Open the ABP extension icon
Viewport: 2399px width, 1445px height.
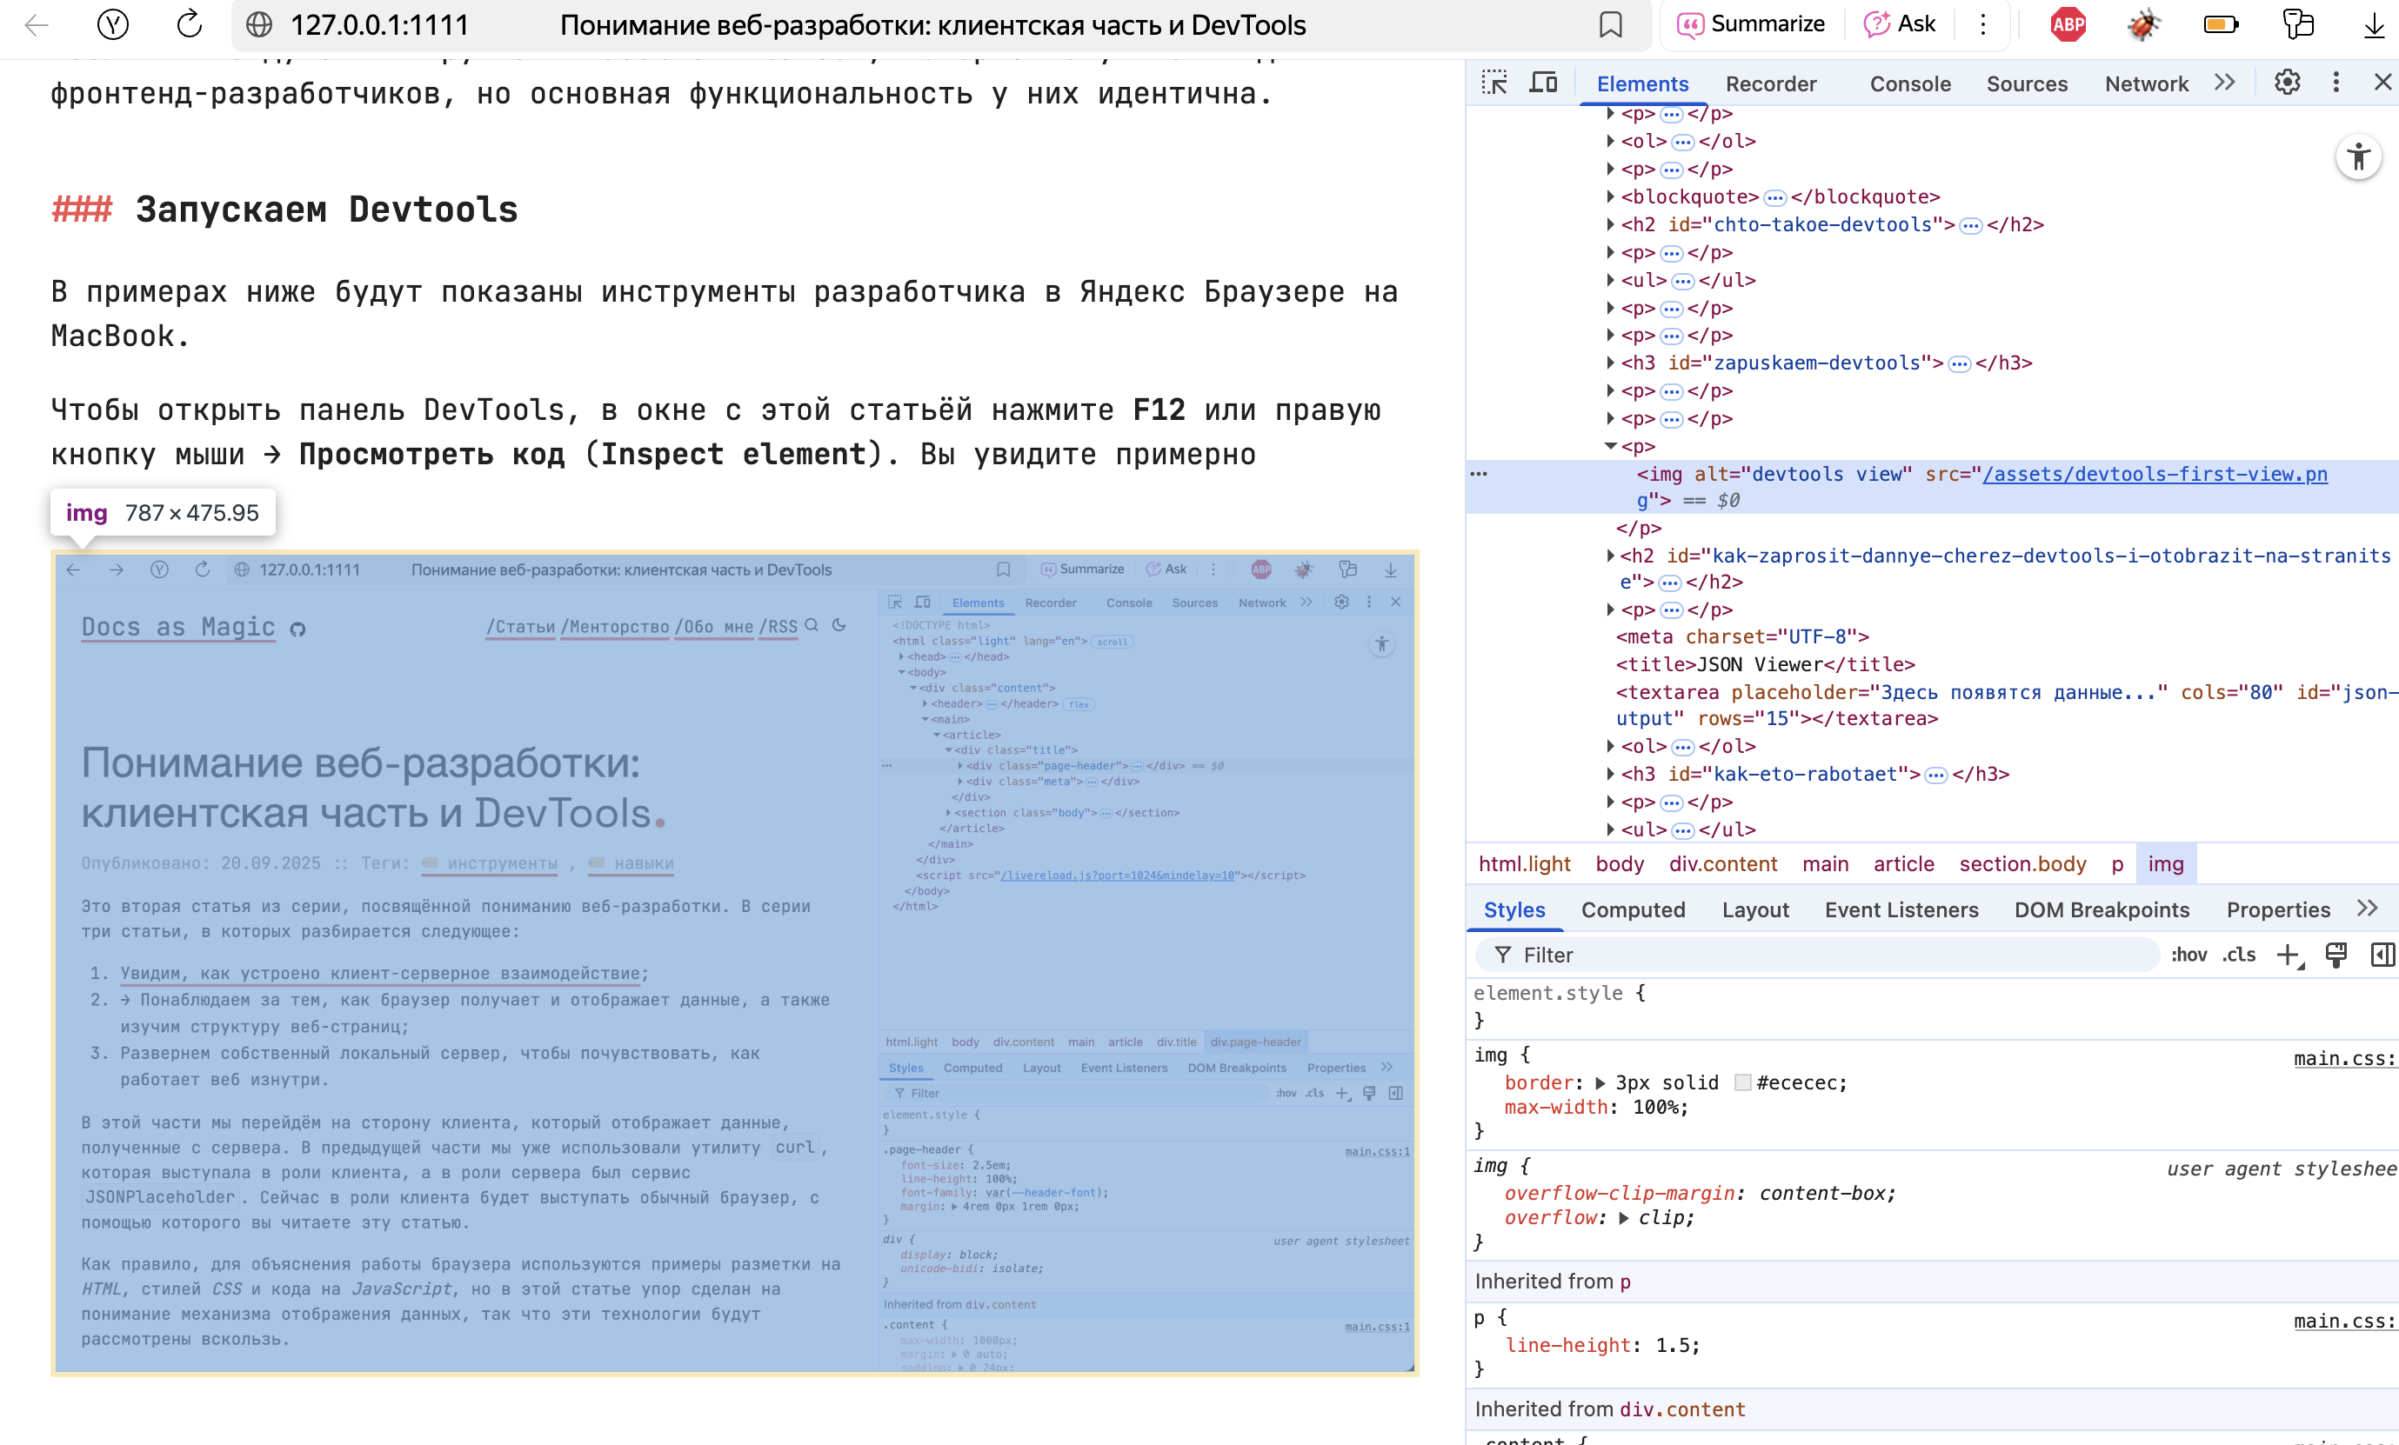point(2068,24)
